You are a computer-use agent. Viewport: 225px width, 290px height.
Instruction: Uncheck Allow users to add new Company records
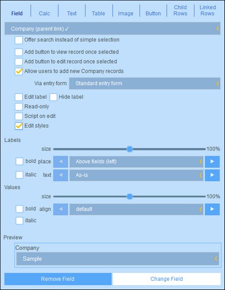pyautogui.click(x=19, y=72)
